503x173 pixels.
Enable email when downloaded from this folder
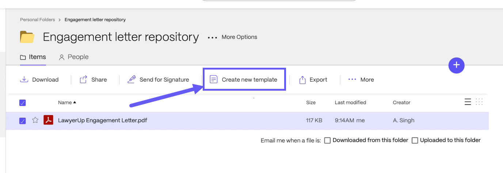tap(327, 140)
